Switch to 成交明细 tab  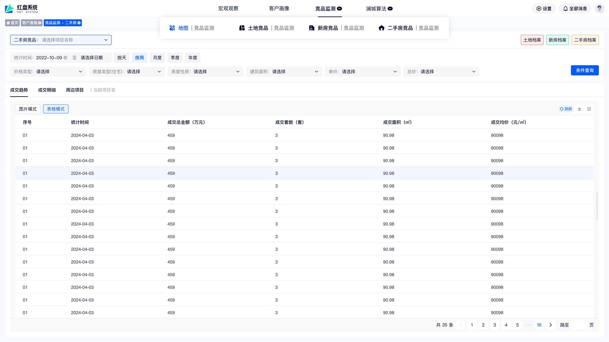pos(47,90)
